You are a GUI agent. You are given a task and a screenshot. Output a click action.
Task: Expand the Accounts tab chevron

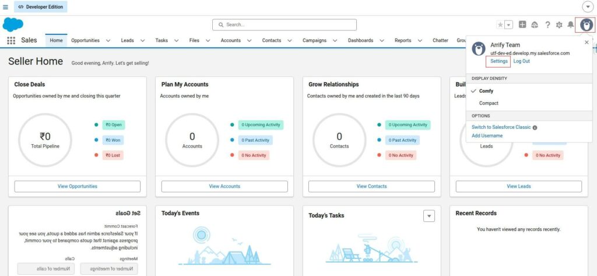[x=249, y=40]
